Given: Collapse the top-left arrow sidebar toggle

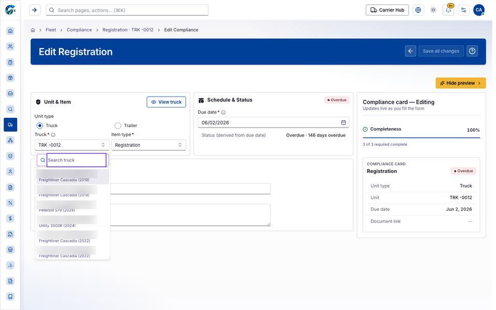Looking at the screenshot, I should coord(35,10).
